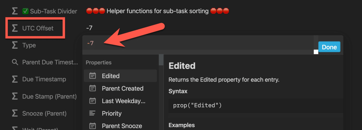
Task: Open the UTC Offset property name
Action: tap(38, 28)
